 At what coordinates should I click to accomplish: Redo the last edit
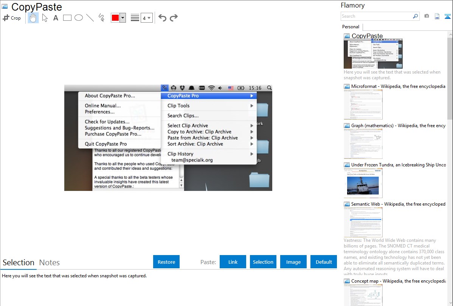click(174, 18)
